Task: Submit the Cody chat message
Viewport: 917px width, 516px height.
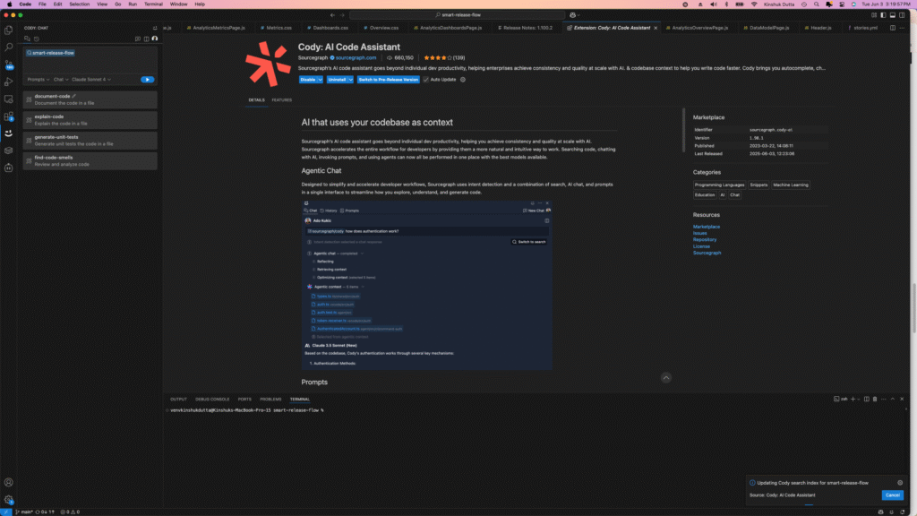Action: (148, 80)
